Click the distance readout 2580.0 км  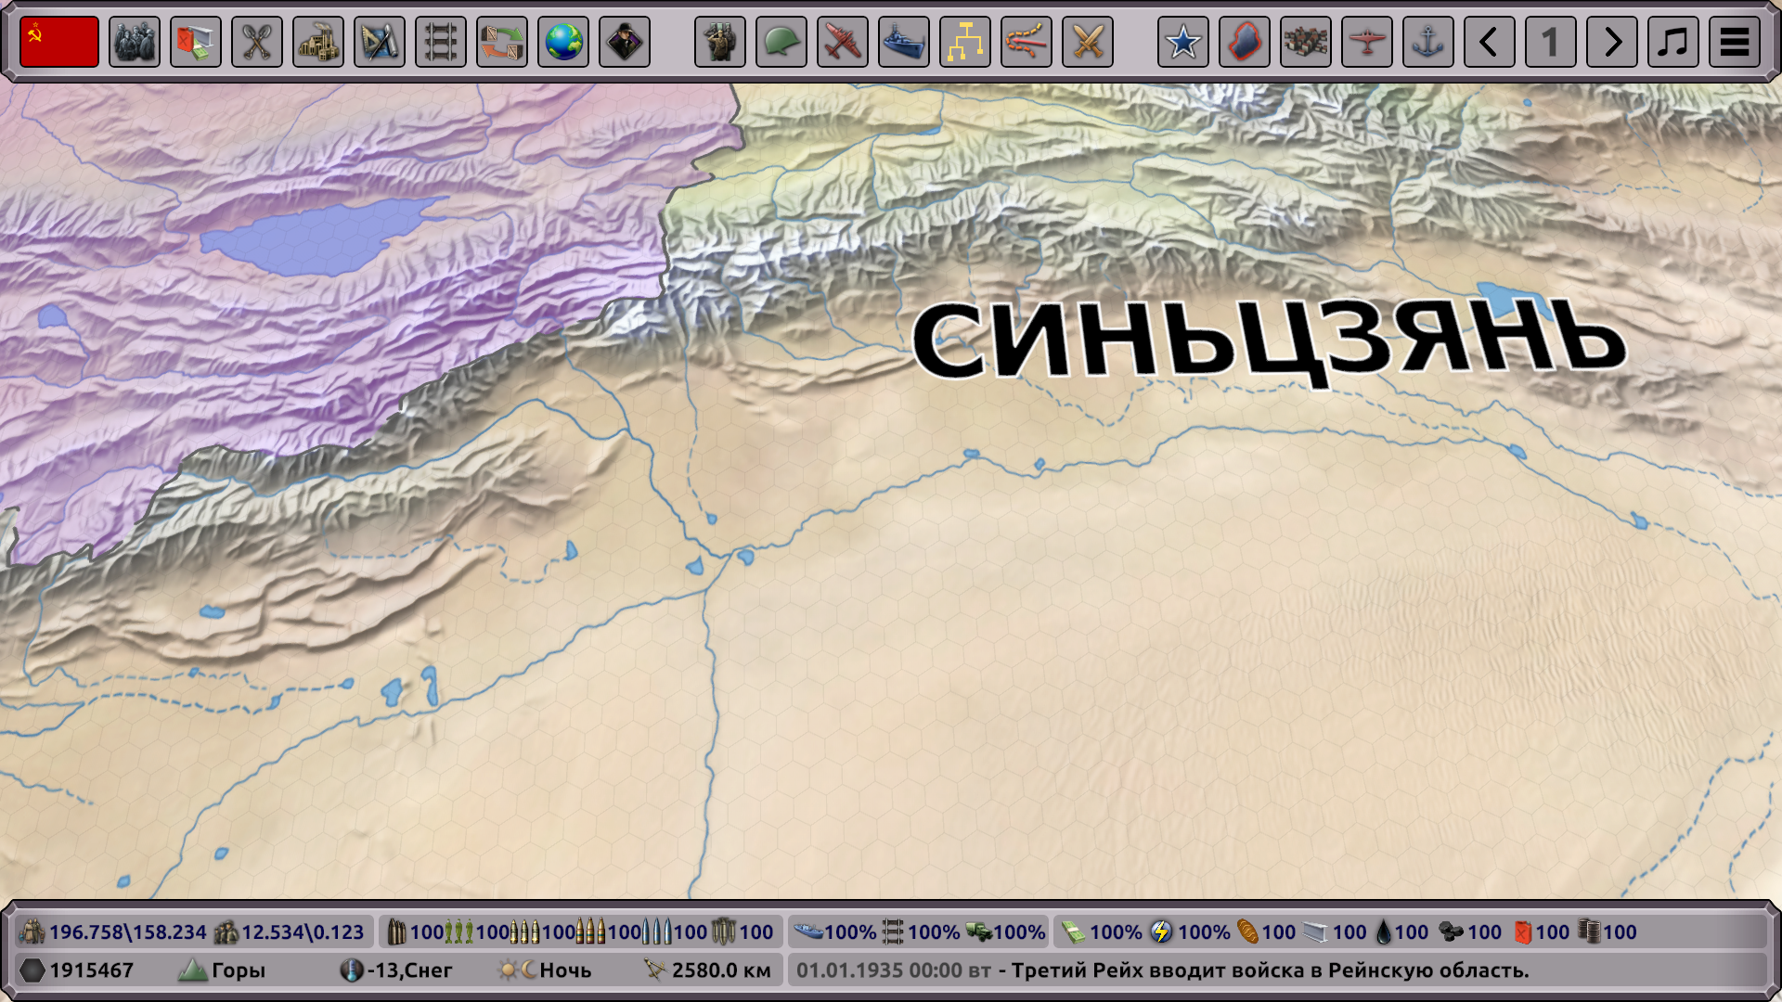(707, 970)
